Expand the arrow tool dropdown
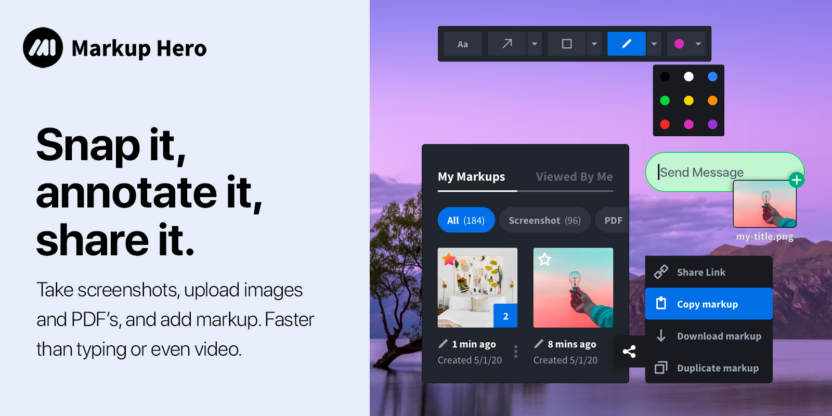This screenshot has width=832, height=416. pyautogui.click(x=535, y=44)
